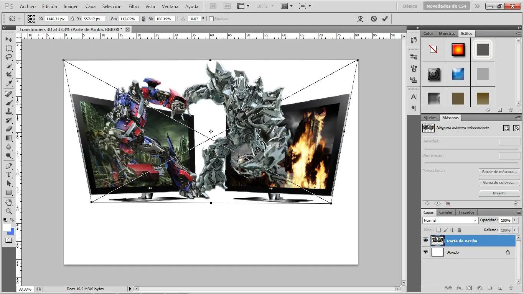The height and width of the screenshot is (294, 524).
Task: Toggle lock position in Capas panel
Action: (x=452, y=230)
